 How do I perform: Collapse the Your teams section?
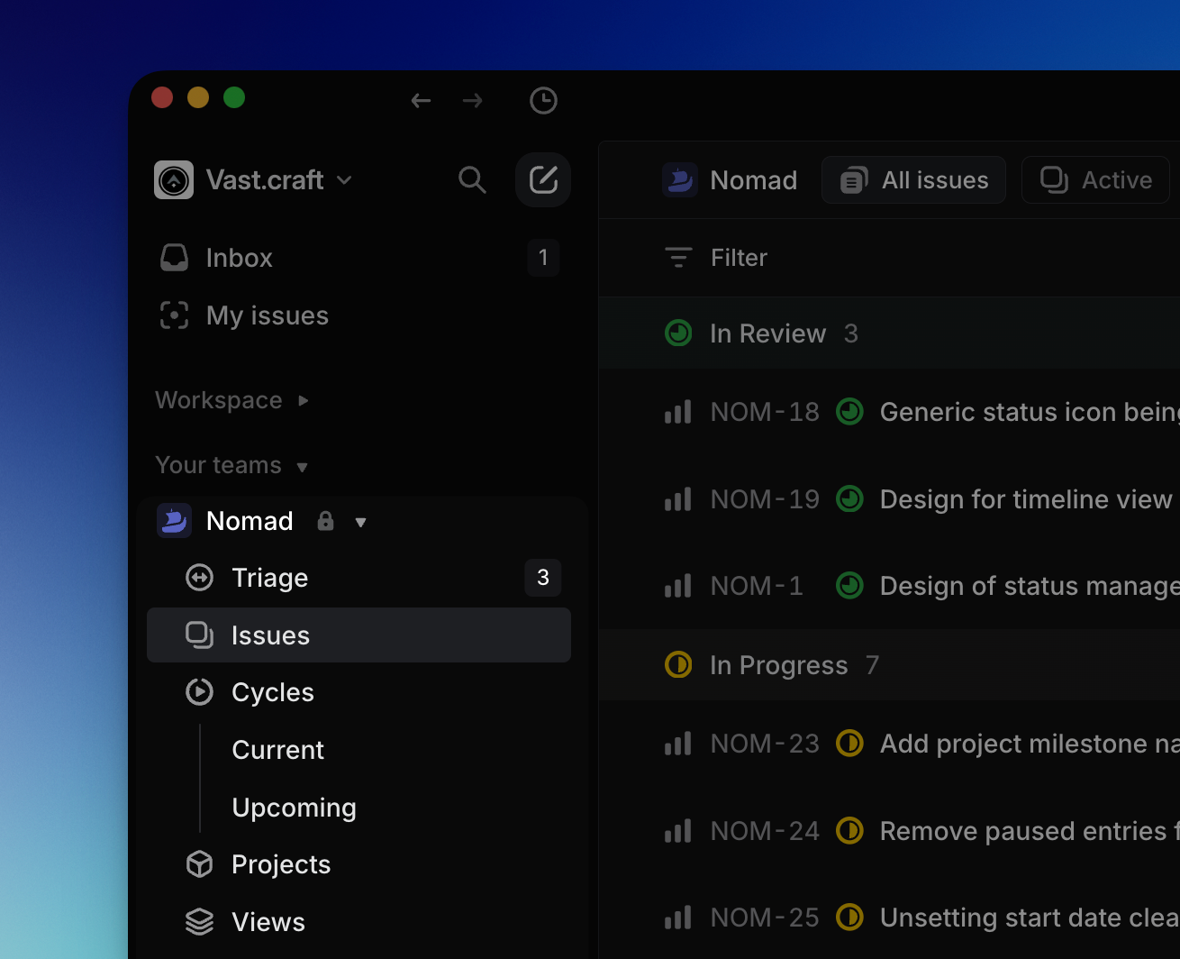pos(304,466)
